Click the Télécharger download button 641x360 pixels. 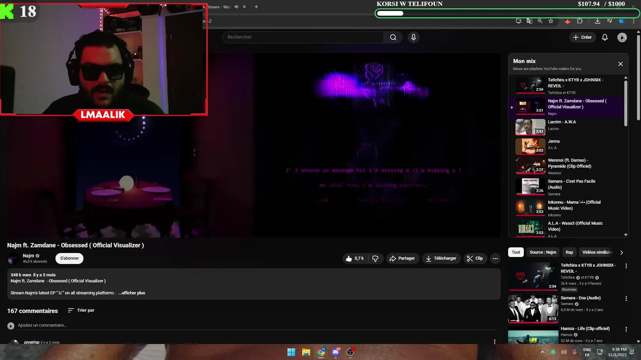click(441, 258)
